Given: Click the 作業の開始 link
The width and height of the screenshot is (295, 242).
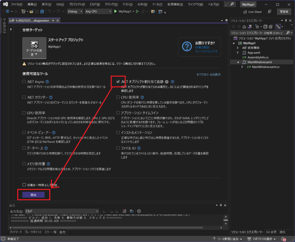Looking at the screenshot, I should (202, 48).
